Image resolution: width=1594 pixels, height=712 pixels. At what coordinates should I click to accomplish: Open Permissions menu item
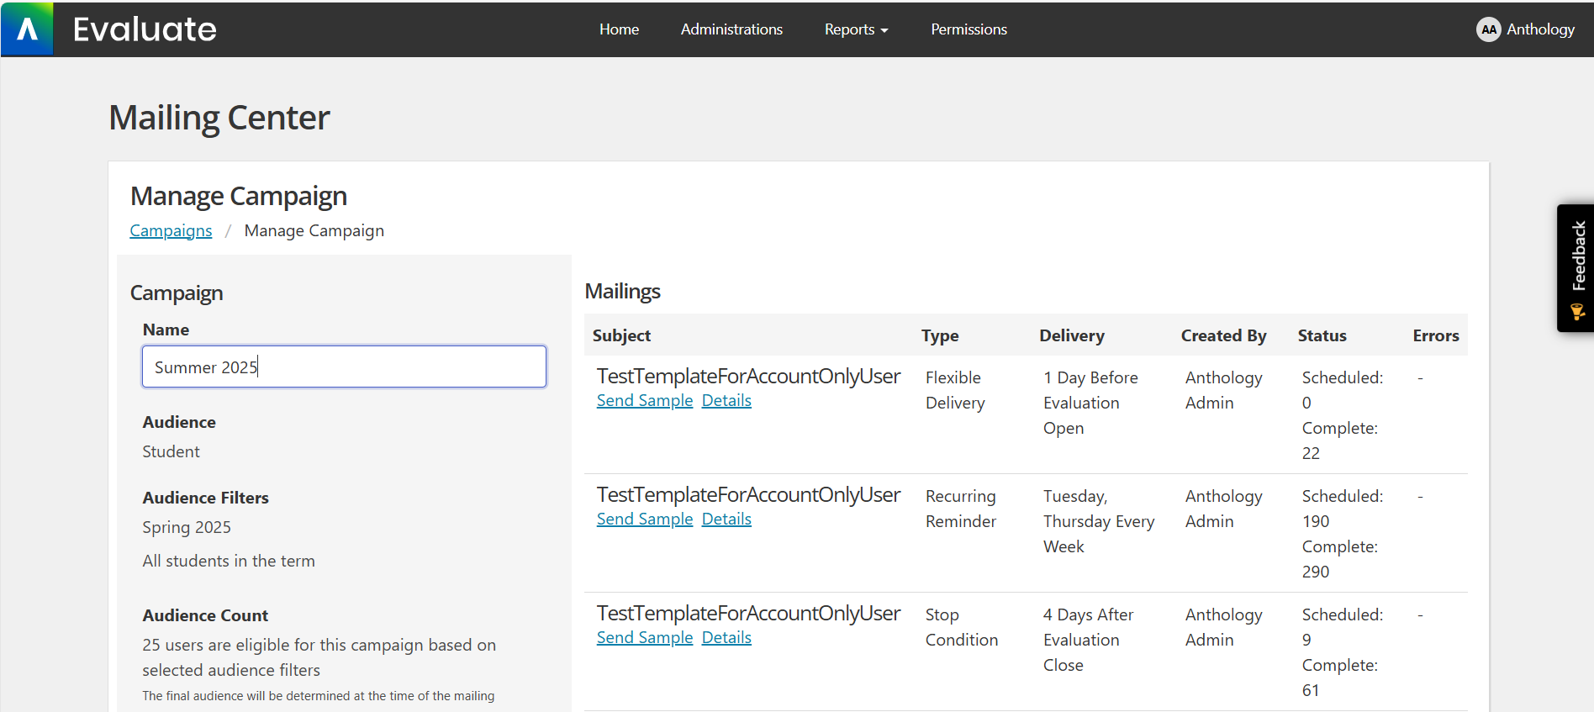click(969, 29)
